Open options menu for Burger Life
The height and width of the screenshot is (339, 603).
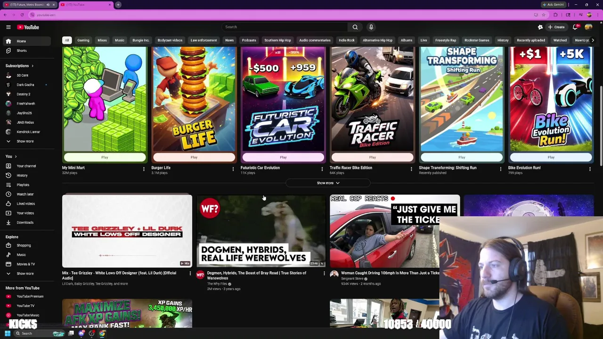(233, 169)
